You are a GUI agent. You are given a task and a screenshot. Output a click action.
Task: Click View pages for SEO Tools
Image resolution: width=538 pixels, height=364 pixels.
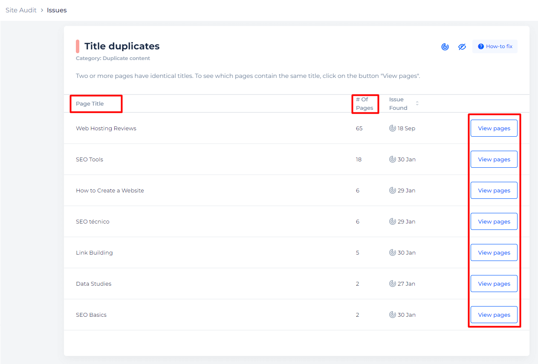494,159
